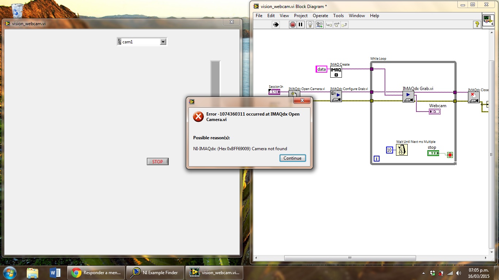Pause execution in the Block Diagram toolbar
The width and height of the screenshot is (499, 280).
point(301,24)
